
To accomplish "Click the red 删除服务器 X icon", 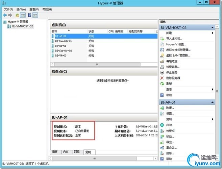I will (162, 78).
